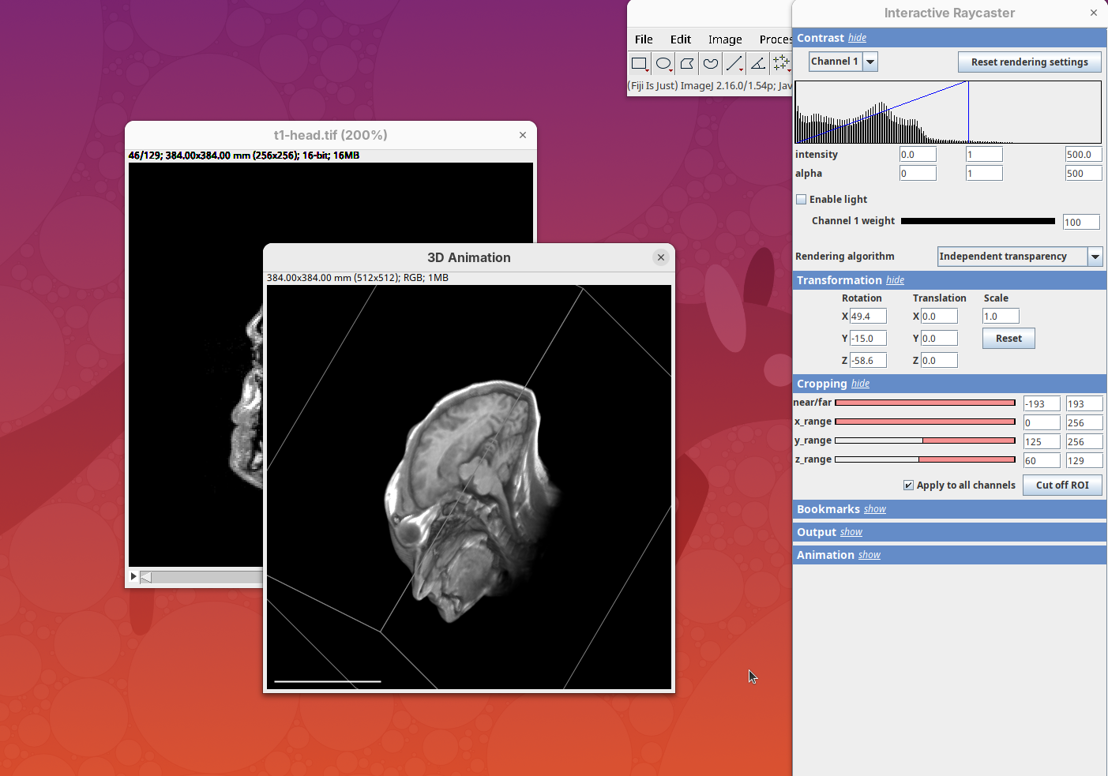
Task: Hide the Cropping section
Action: 860,384
